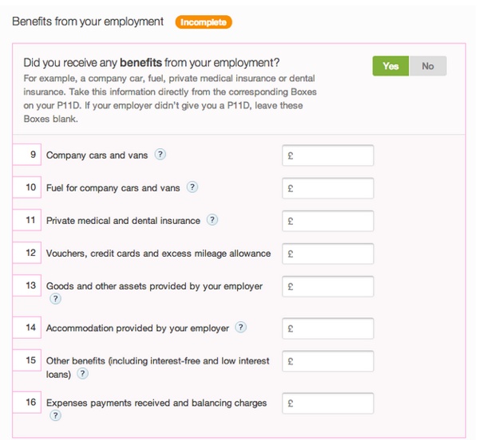Focus the Accommodation amount input
Screen dimensions: 479x440
[328, 328]
